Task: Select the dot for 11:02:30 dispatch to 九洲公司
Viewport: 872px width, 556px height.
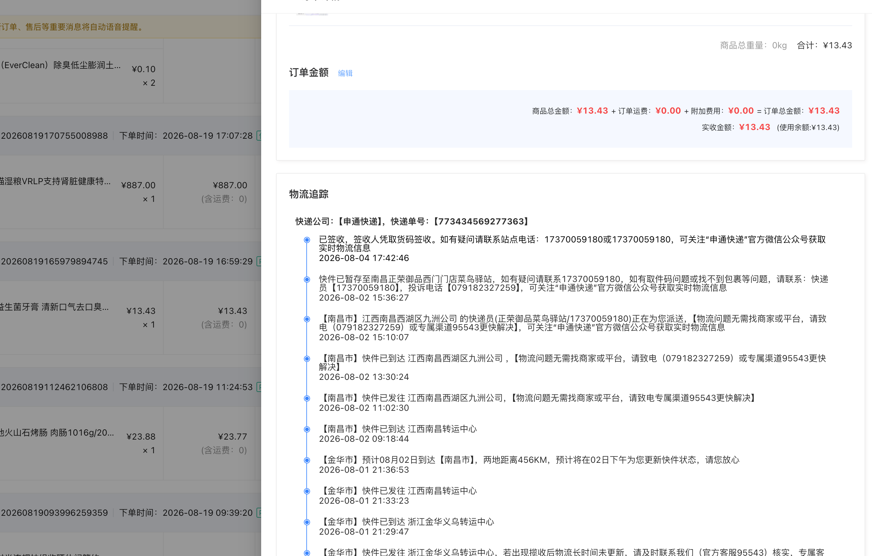Action: (307, 398)
